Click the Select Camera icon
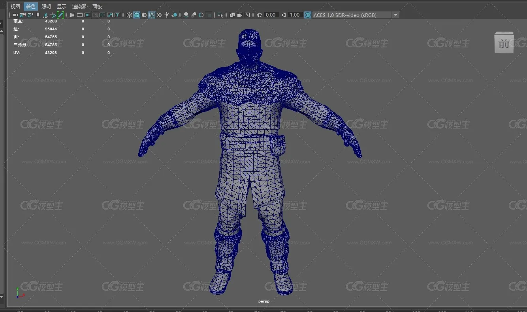 point(15,15)
